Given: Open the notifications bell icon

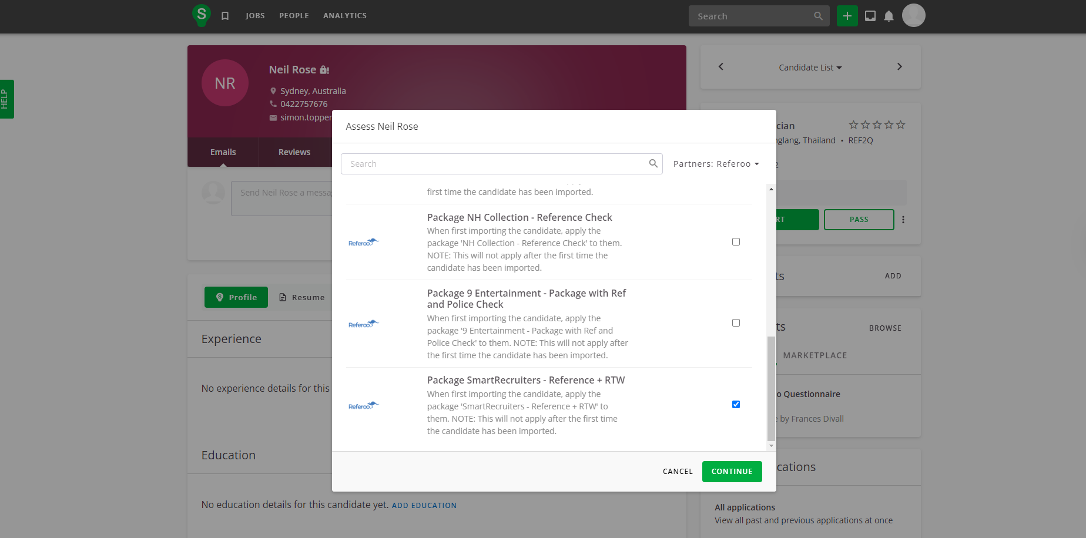Looking at the screenshot, I should [x=889, y=16].
